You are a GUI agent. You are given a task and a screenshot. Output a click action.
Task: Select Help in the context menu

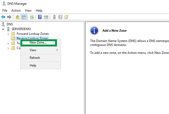point(33,65)
